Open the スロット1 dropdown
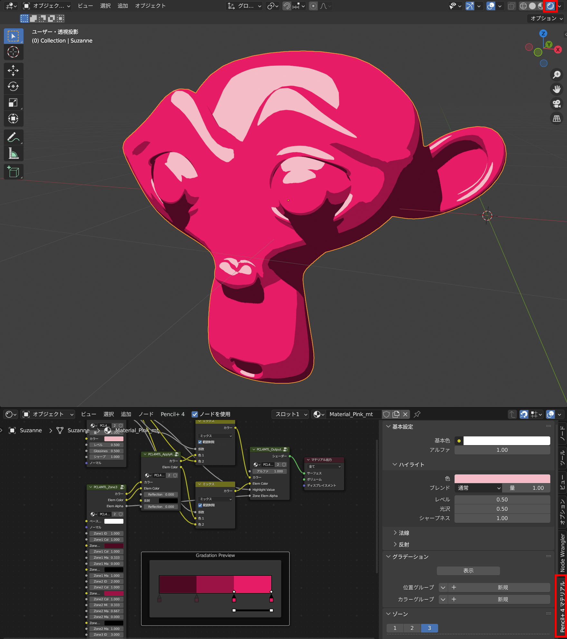The height and width of the screenshot is (639, 567). [x=291, y=414]
